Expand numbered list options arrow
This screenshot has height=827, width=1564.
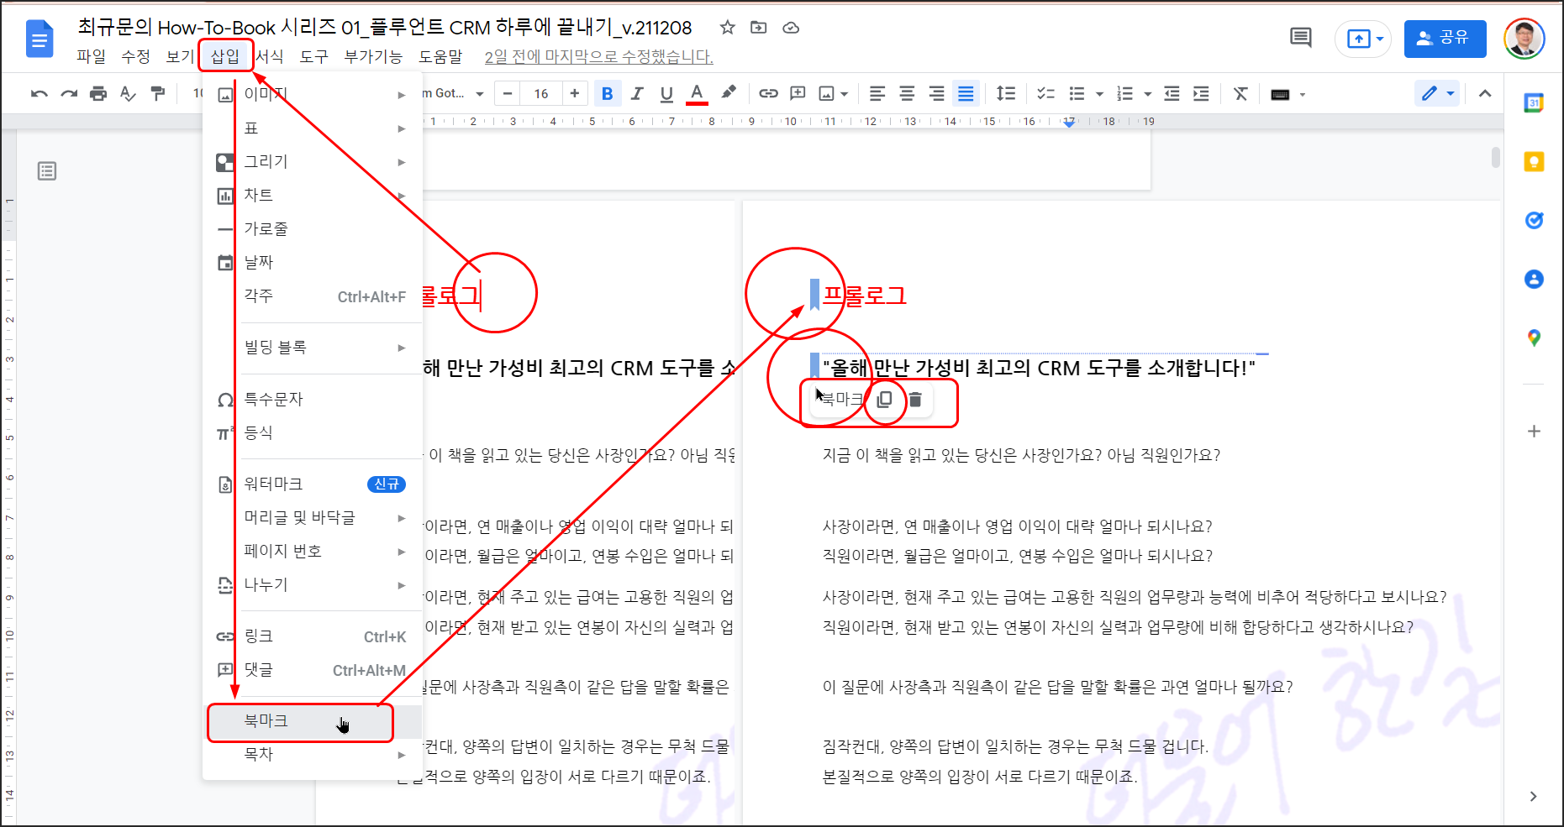[1147, 94]
